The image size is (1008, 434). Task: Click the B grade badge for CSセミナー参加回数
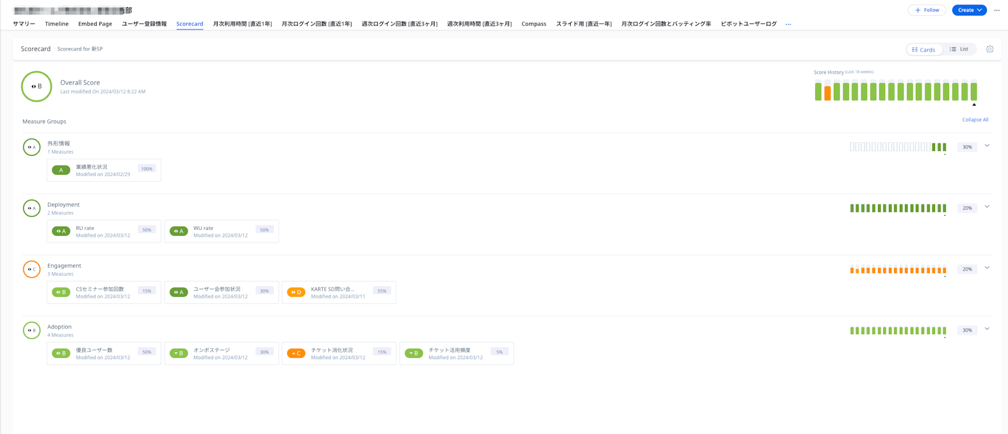(61, 293)
